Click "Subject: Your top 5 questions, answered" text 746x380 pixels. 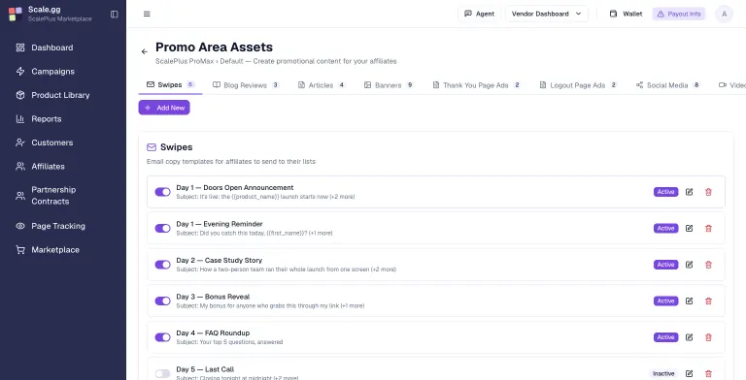(x=229, y=342)
